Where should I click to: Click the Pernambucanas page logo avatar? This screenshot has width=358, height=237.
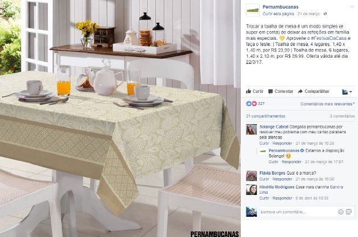[253, 10]
